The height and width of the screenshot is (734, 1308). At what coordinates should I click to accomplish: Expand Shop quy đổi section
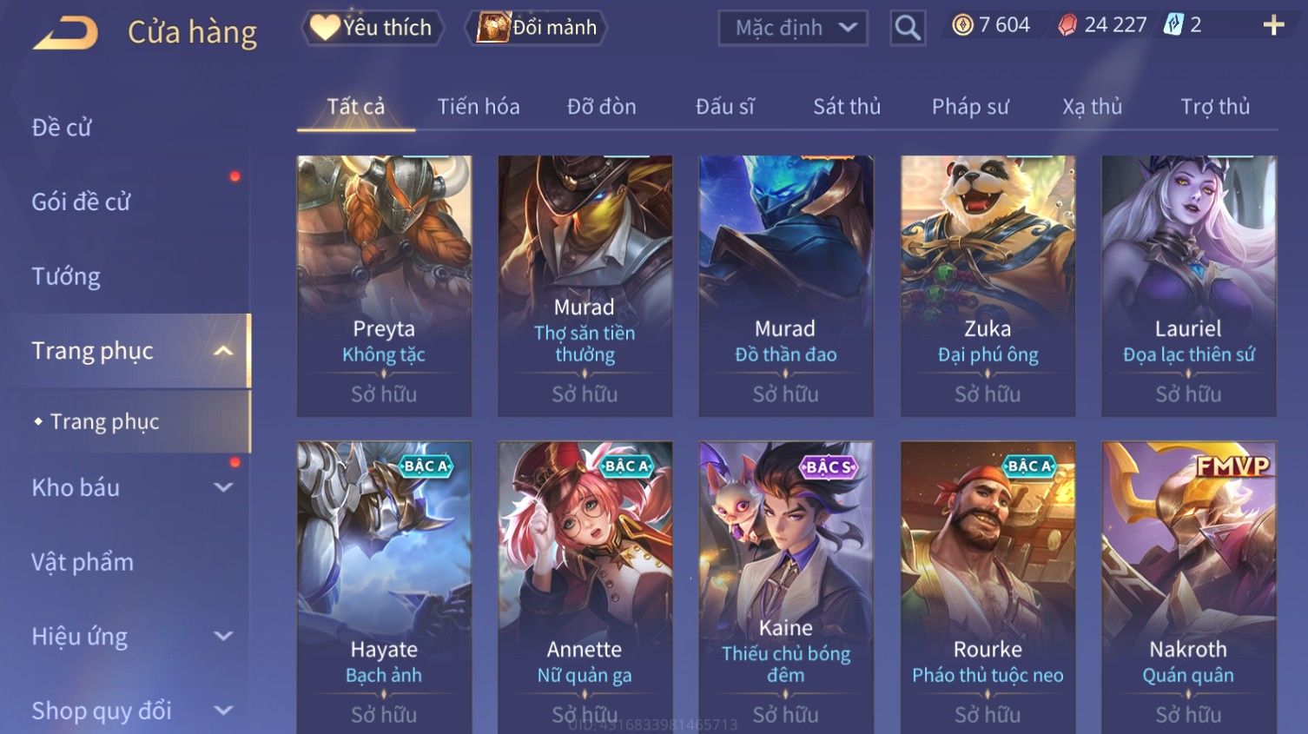pos(223,711)
